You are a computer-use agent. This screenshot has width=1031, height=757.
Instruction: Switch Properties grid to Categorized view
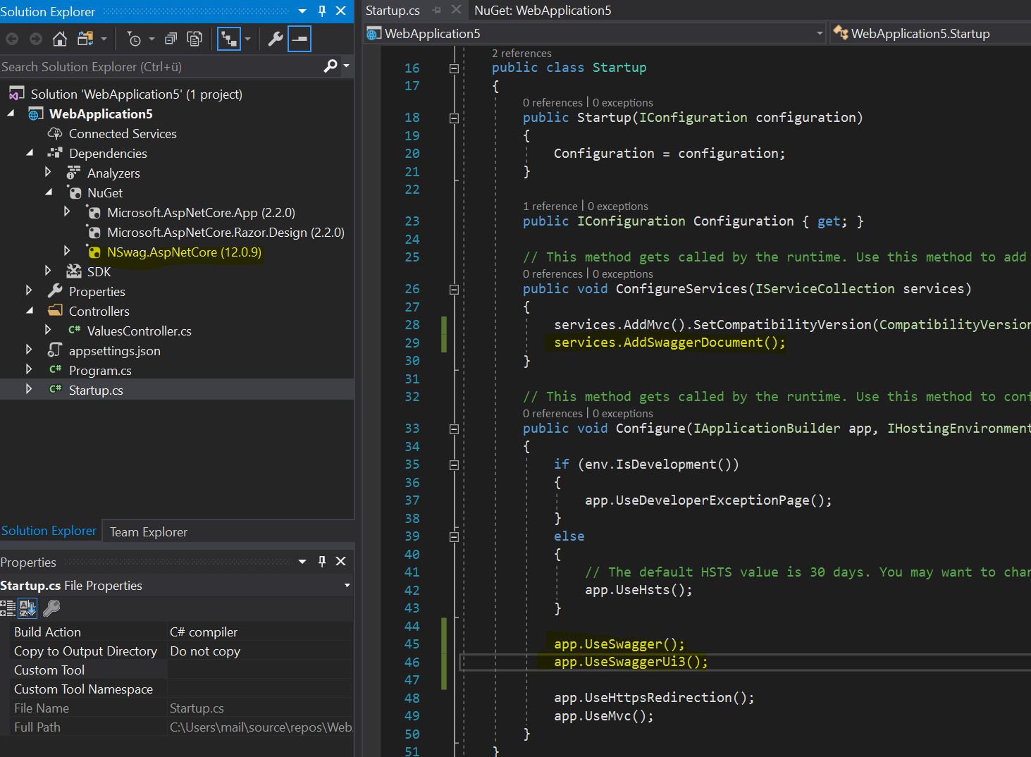(x=8, y=608)
